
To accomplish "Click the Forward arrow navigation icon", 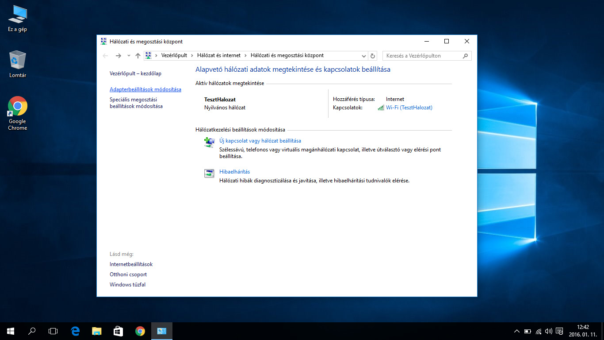I will (x=118, y=56).
